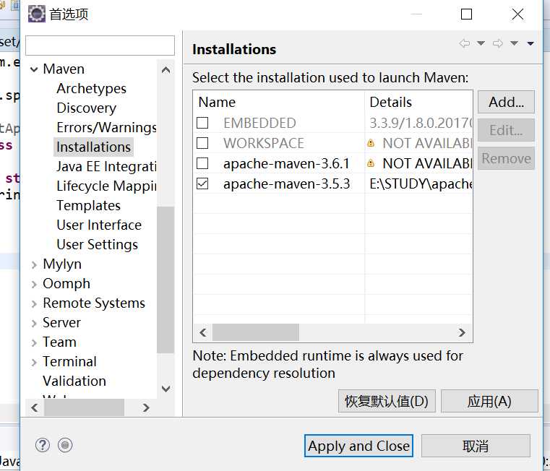Viewport: 550px width, 471px height.
Task: Select the apache-maven-3.6.1 row name
Action: [287, 164]
